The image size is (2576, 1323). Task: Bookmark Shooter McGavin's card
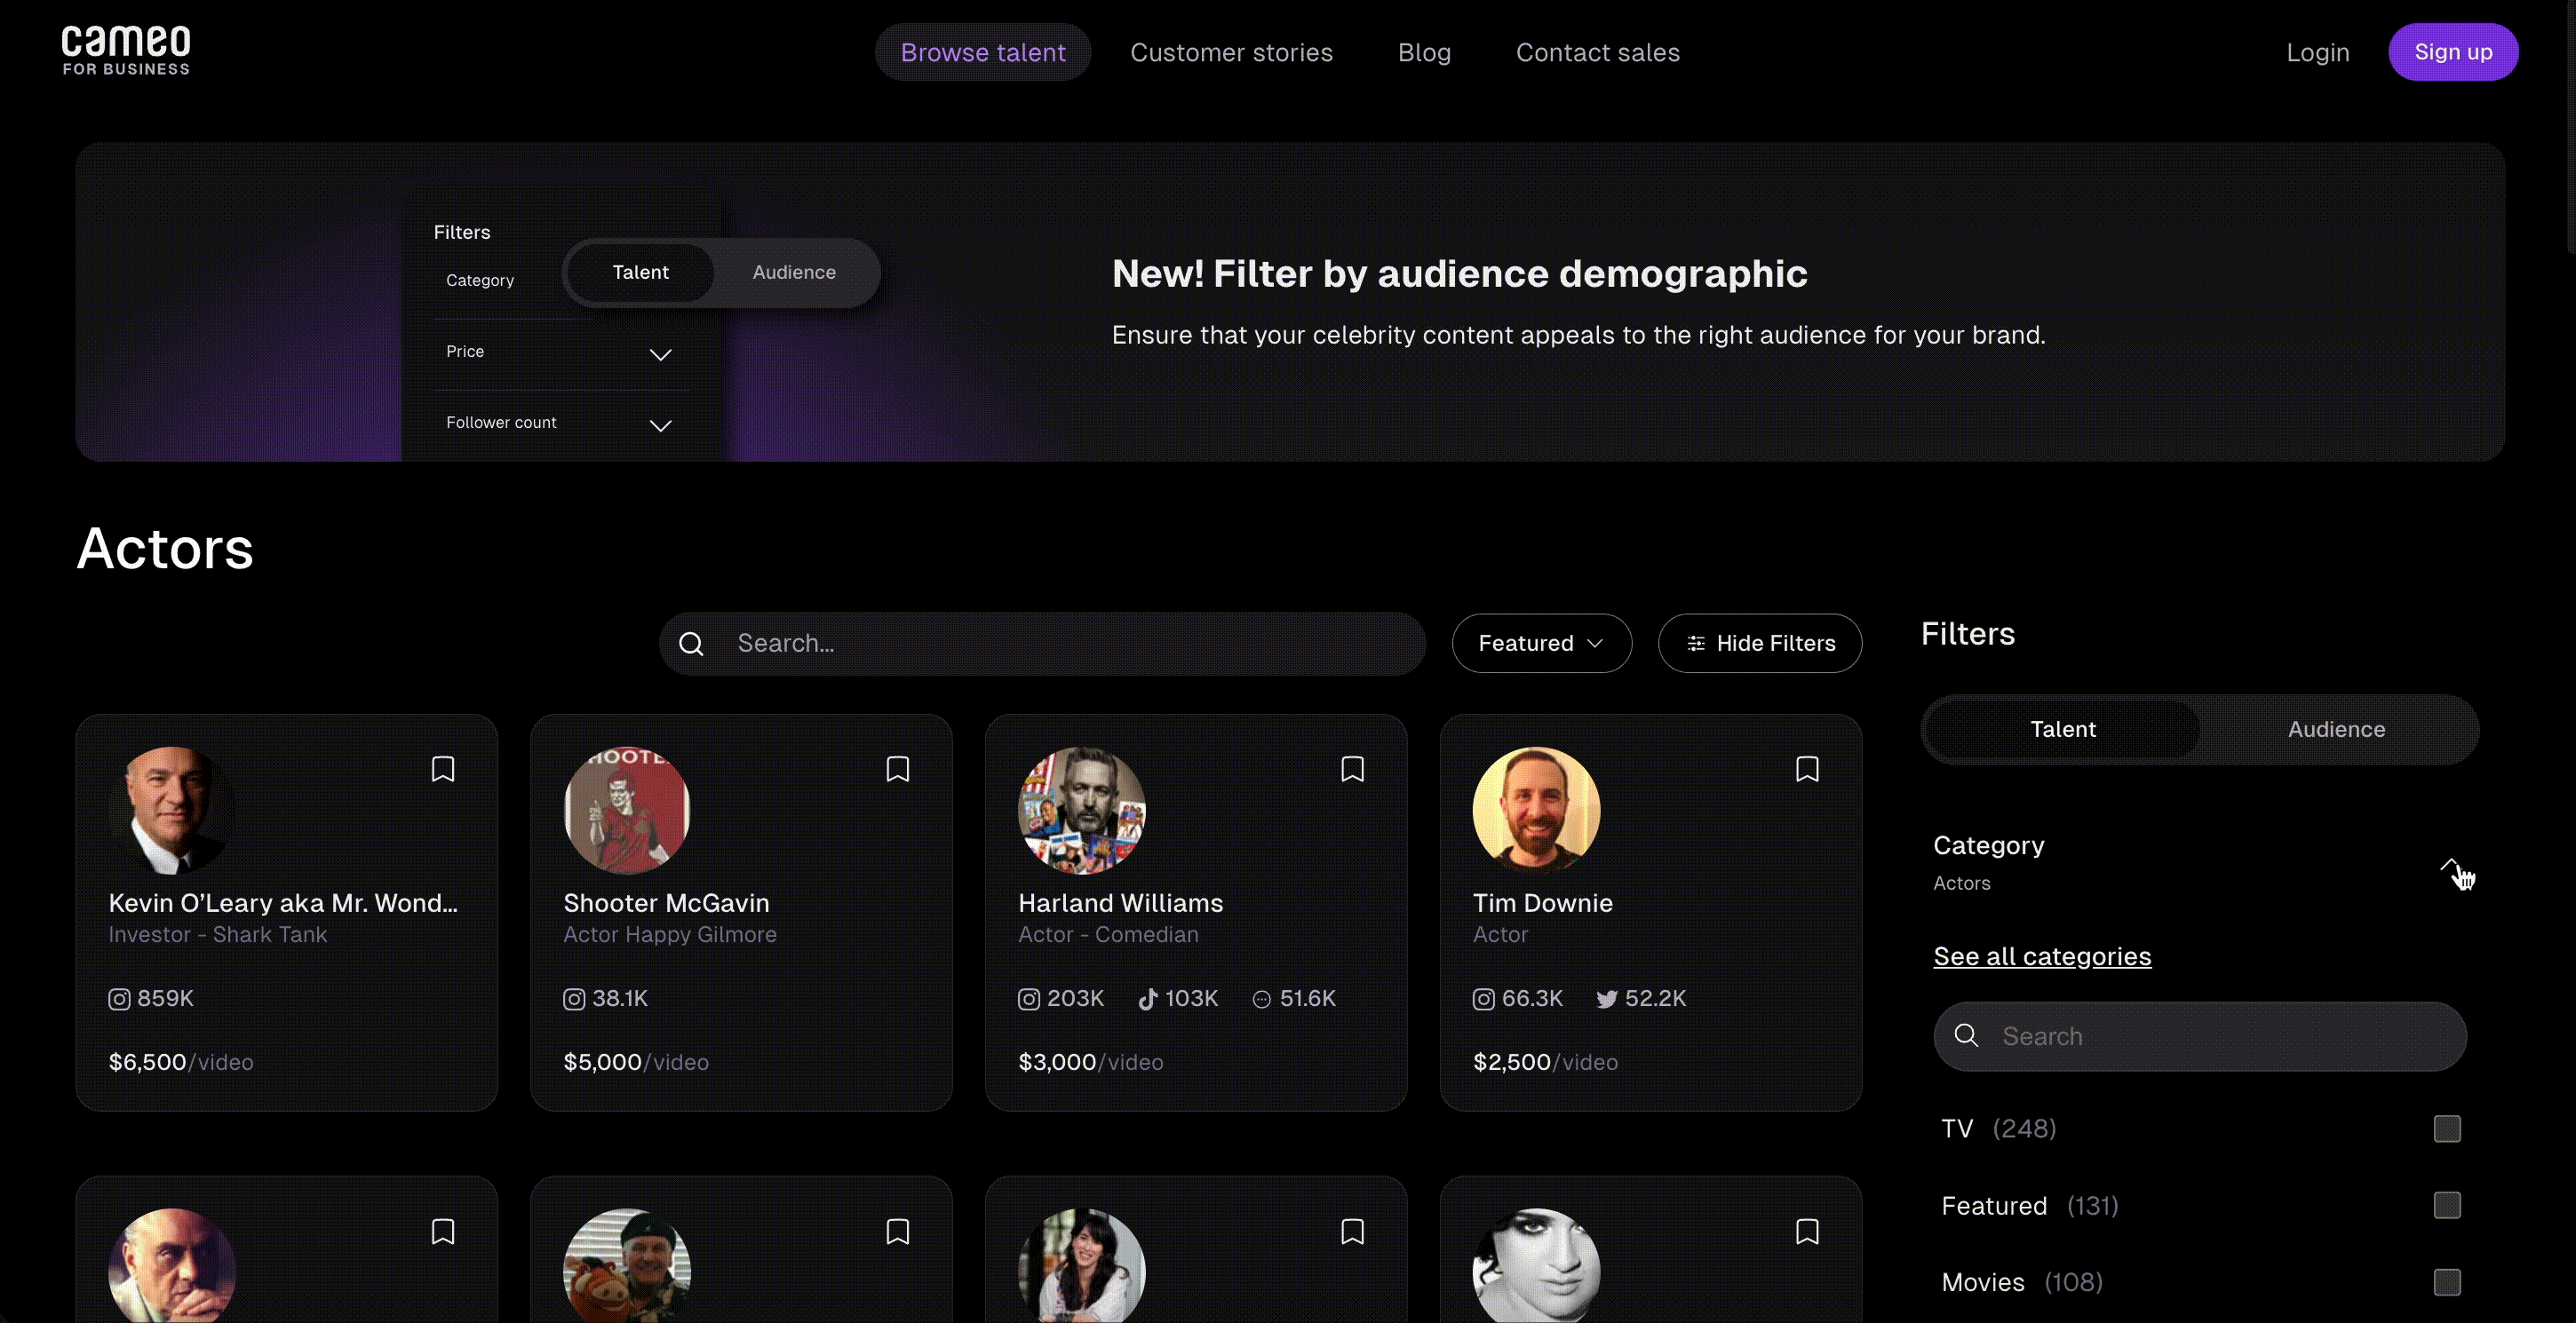(x=897, y=770)
